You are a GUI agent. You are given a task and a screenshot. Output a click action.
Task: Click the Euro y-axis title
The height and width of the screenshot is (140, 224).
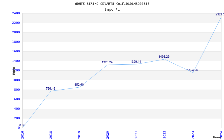tap(14, 71)
